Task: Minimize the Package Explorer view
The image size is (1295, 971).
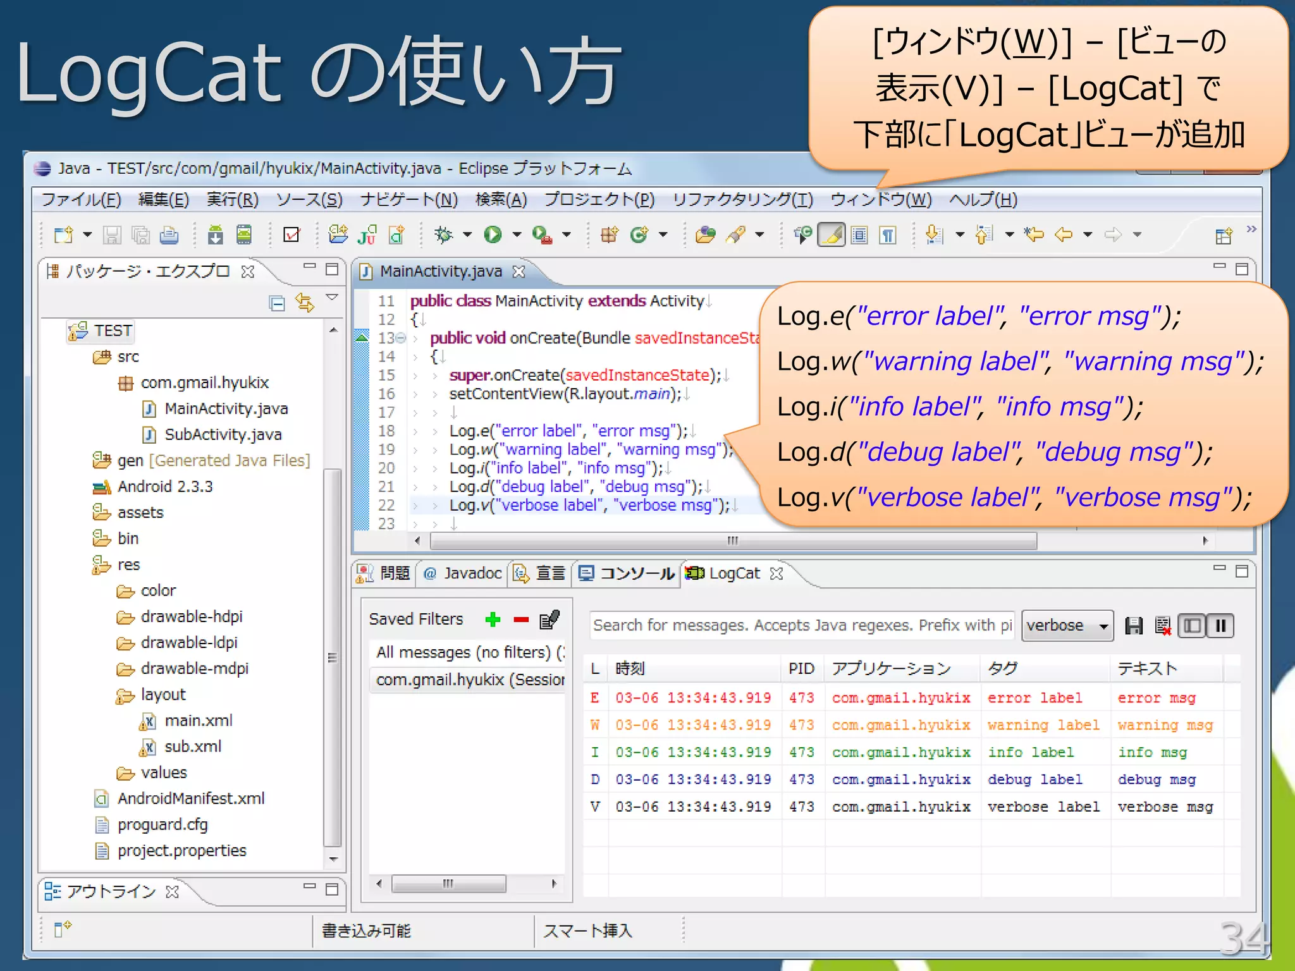Action: (309, 267)
